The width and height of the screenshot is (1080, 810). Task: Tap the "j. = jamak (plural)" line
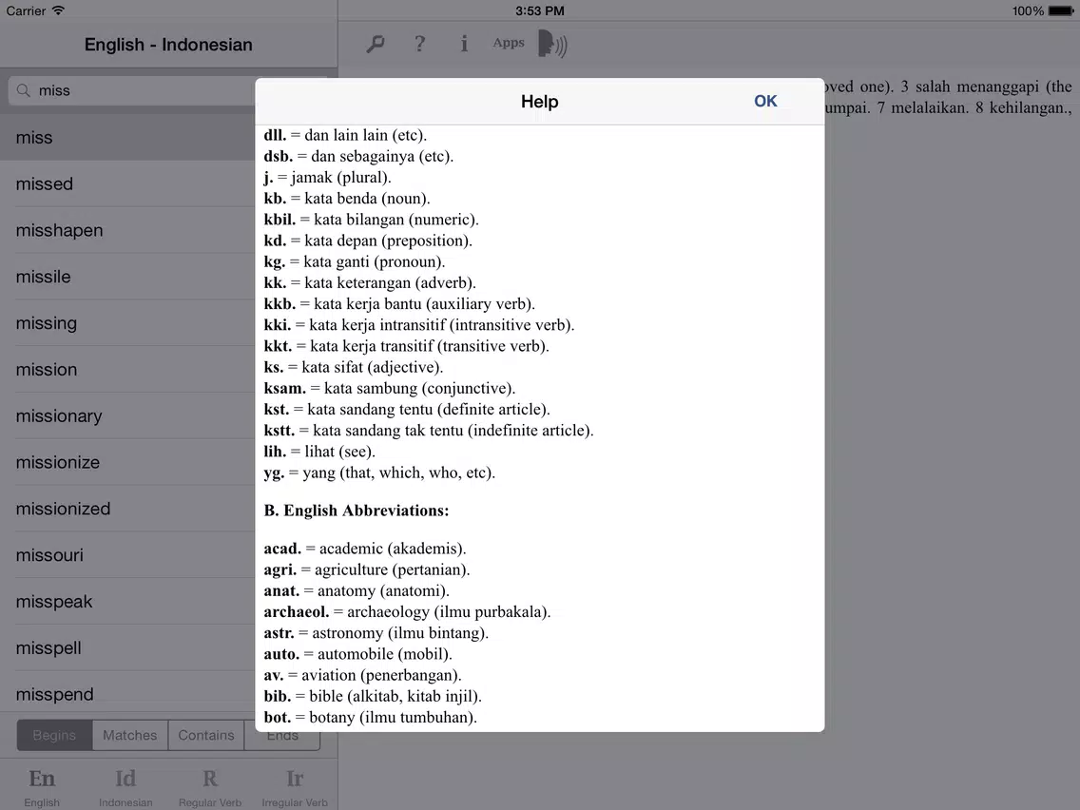(327, 177)
